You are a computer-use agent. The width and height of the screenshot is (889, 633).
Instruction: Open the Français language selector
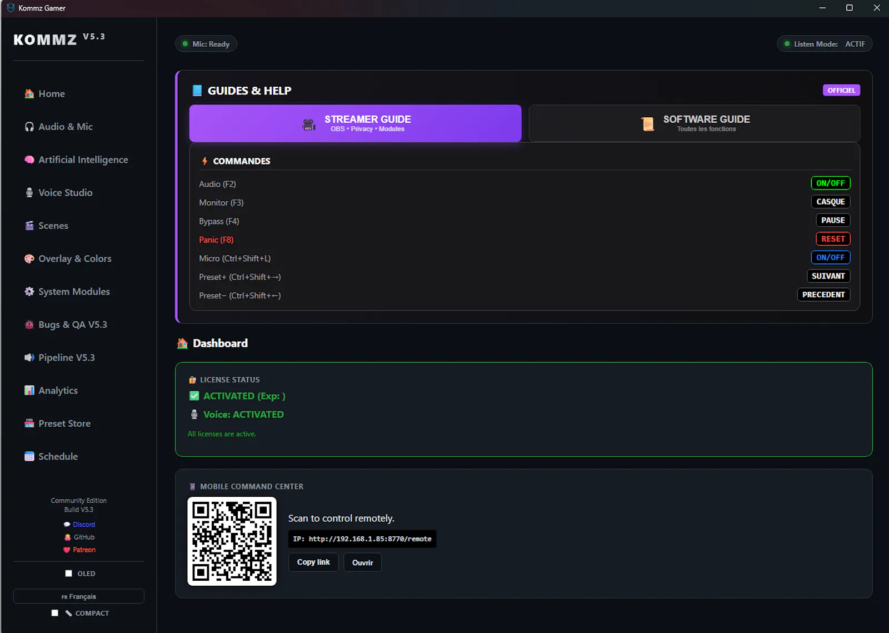(x=79, y=596)
